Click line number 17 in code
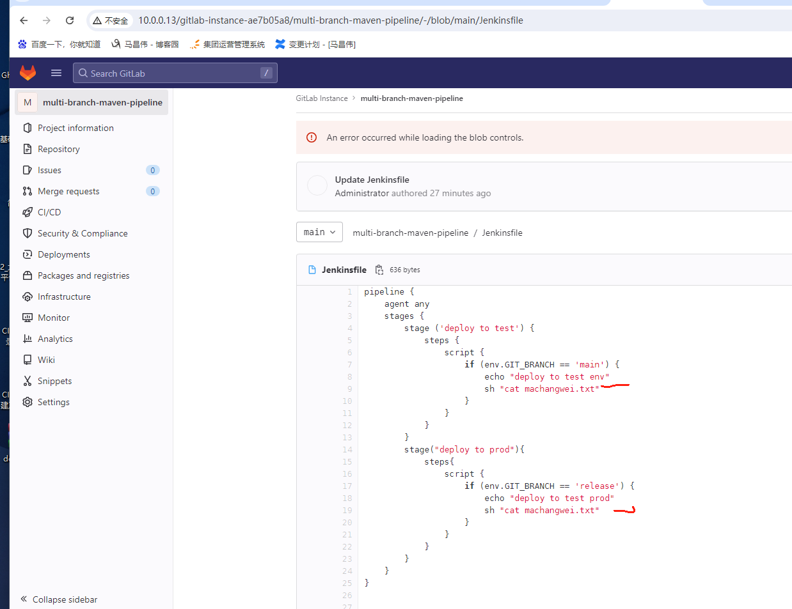This screenshot has height=609, width=792. (347, 486)
